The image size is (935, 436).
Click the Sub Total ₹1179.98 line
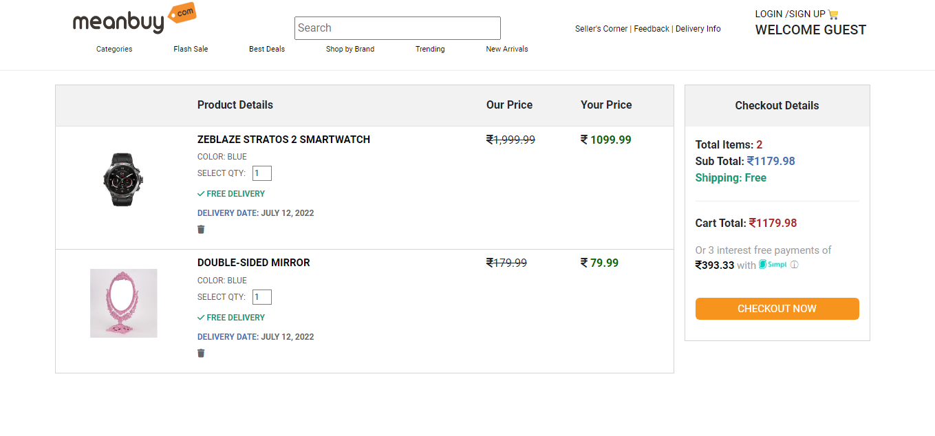tap(745, 161)
